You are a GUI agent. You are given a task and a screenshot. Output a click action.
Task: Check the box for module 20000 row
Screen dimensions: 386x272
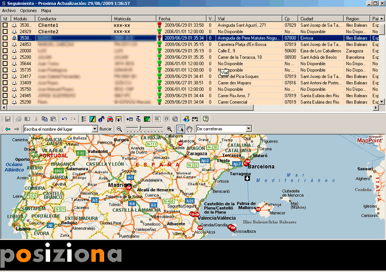pos(5,51)
